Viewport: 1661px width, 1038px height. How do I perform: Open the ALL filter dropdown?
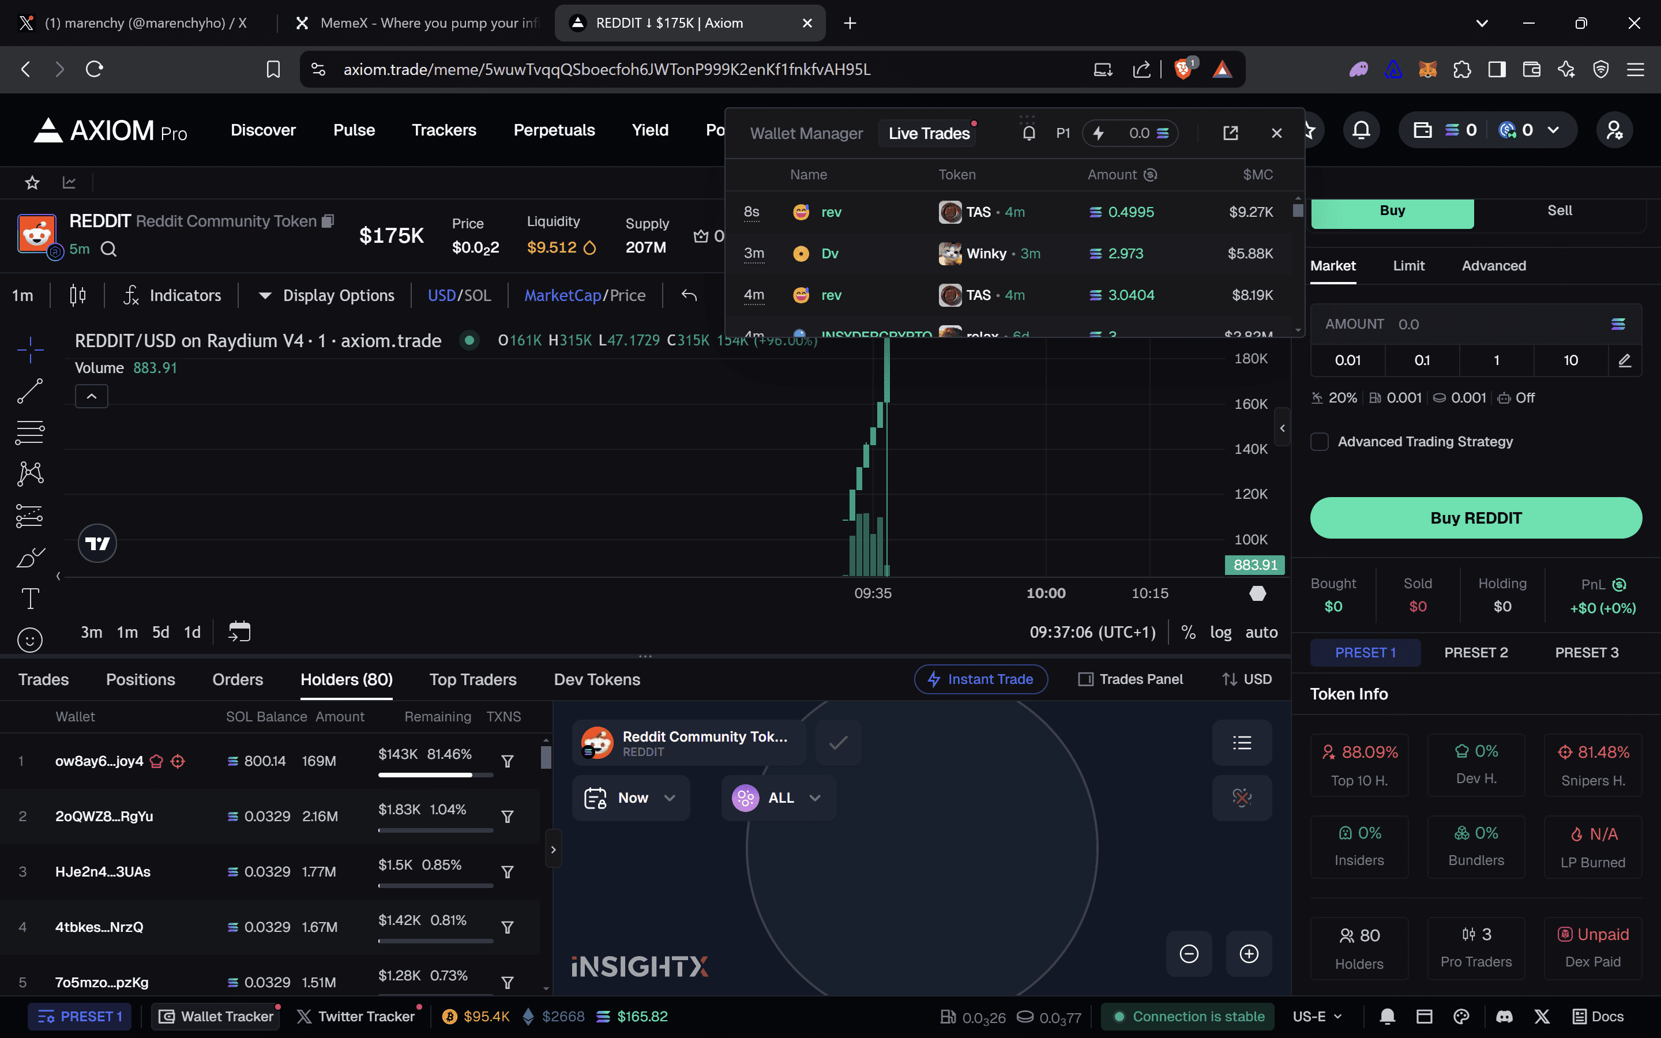[779, 798]
